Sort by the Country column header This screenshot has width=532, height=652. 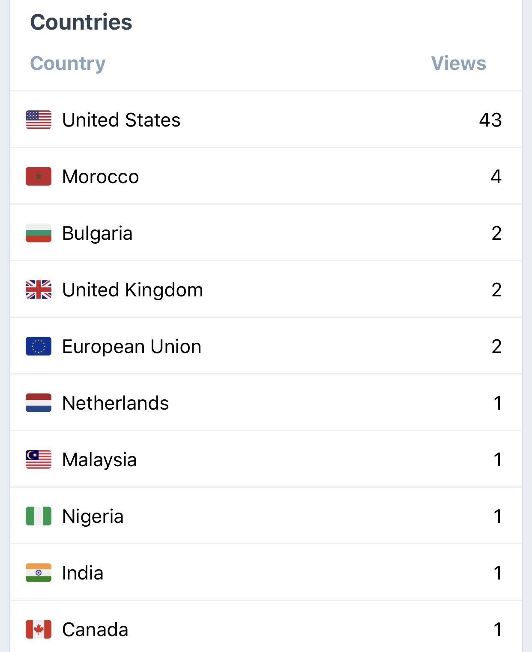click(68, 63)
